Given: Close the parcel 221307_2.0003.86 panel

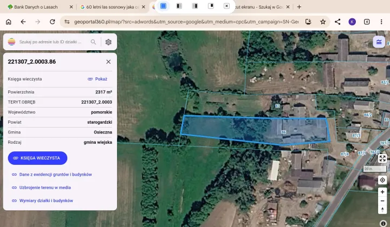Looking at the screenshot, I should (108, 62).
